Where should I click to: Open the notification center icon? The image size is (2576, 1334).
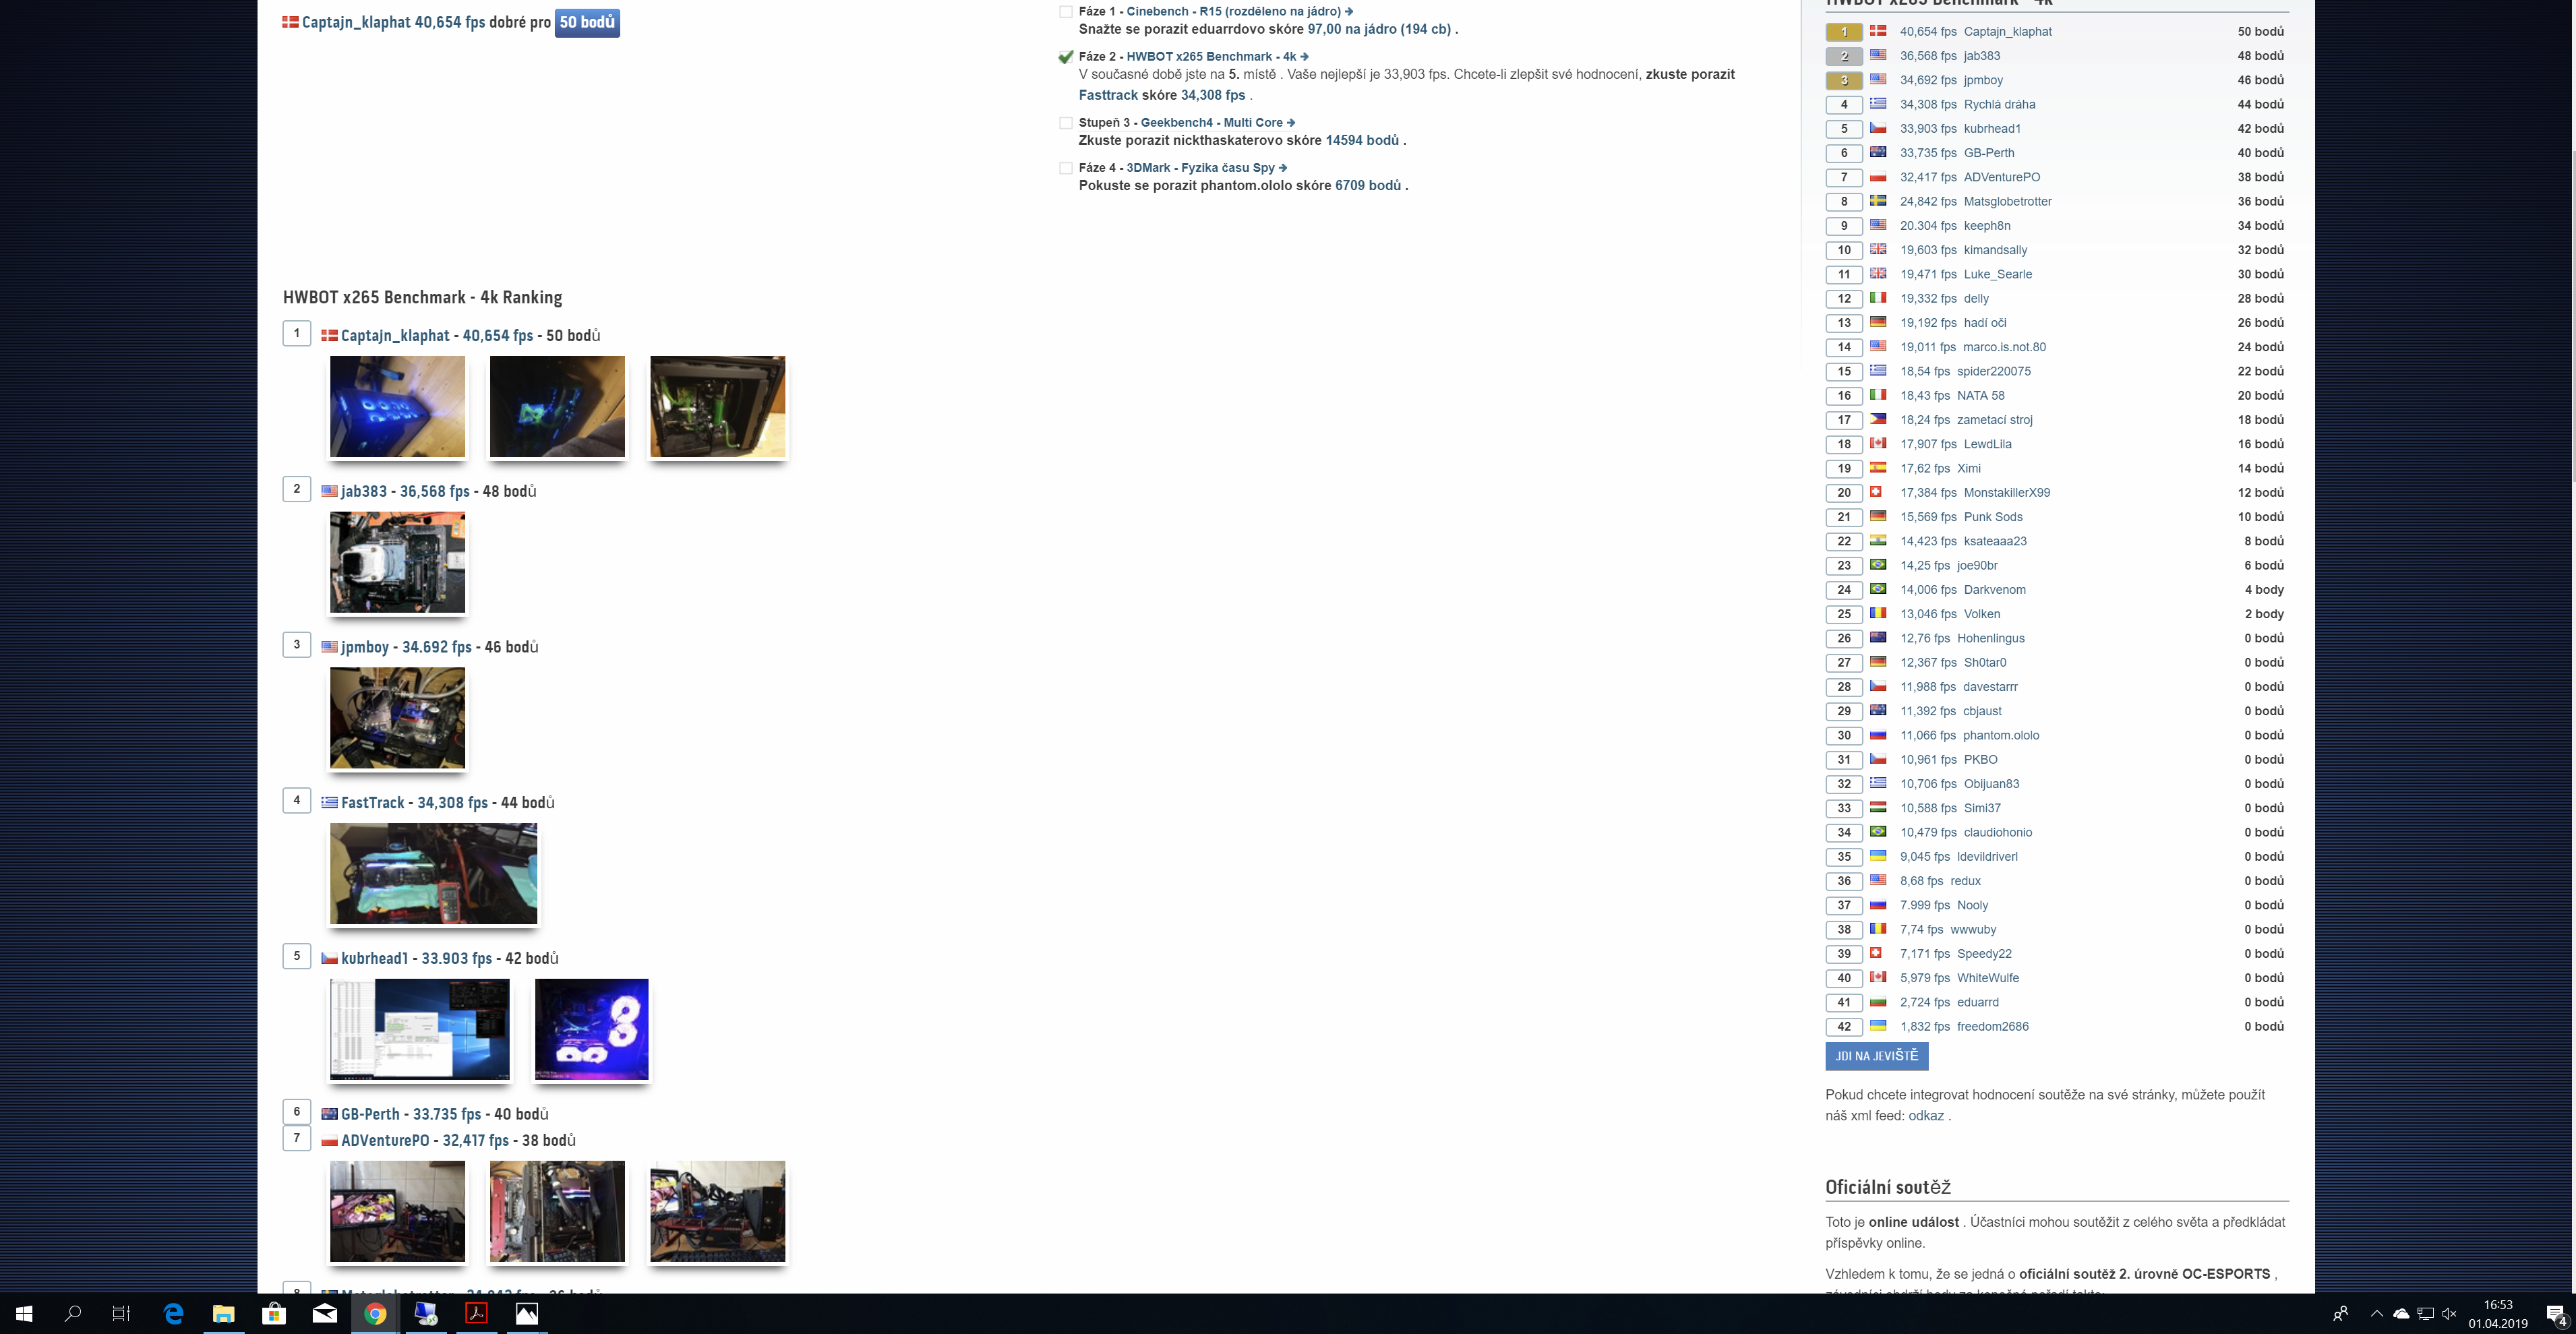pyautogui.click(x=2555, y=1314)
